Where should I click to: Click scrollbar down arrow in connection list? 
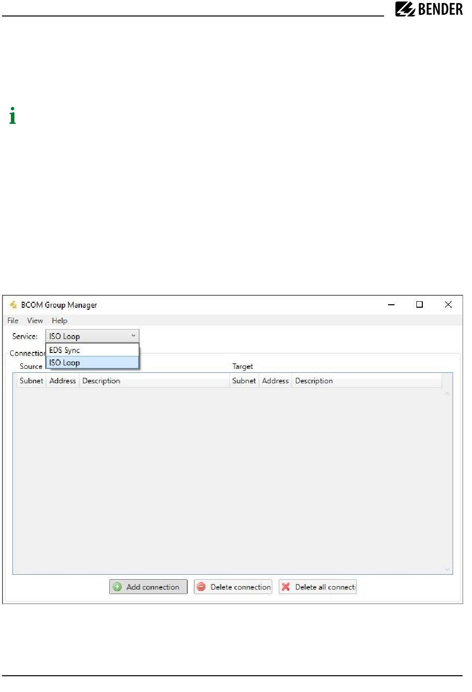pos(447,569)
